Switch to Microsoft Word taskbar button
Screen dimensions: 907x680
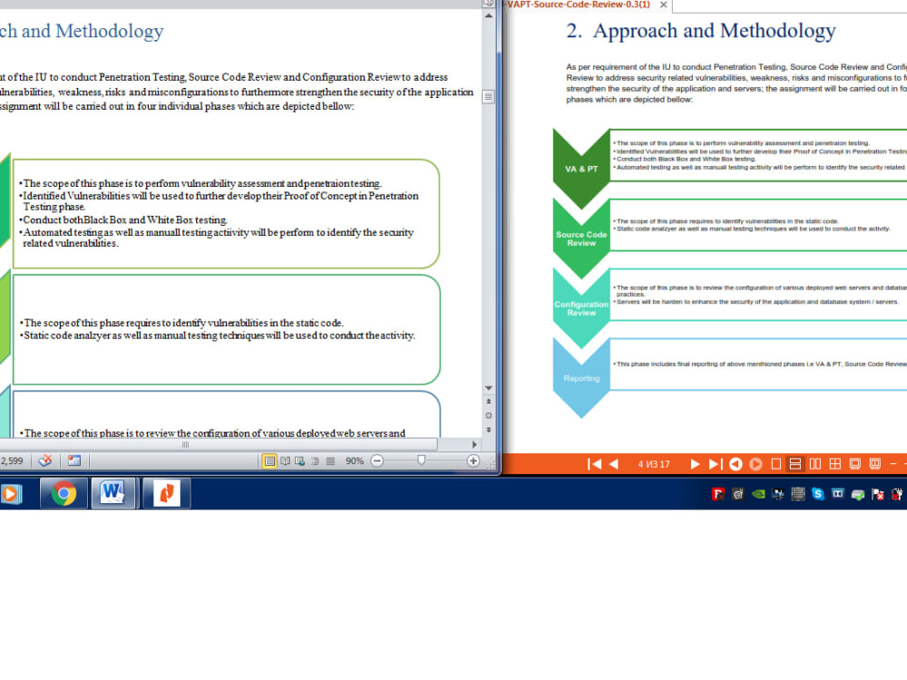pyautogui.click(x=113, y=494)
